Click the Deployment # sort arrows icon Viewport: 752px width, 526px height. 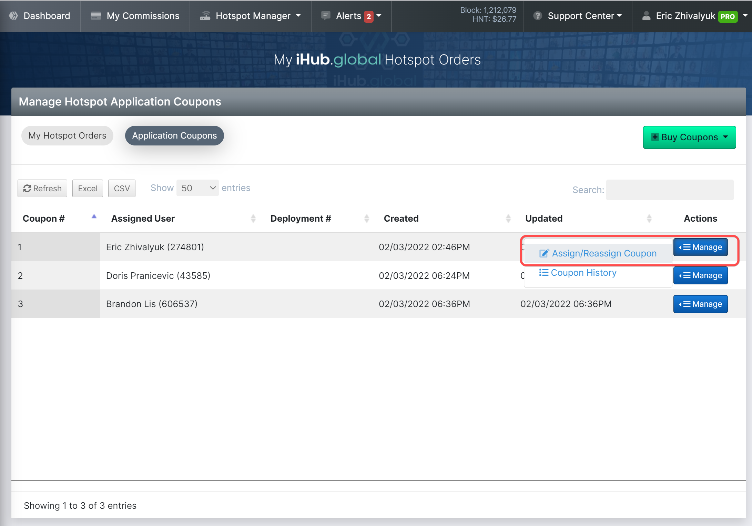pyautogui.click(x=367, y=219)
